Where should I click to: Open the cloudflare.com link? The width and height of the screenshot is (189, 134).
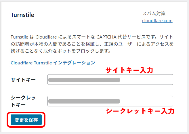(157, 21)
